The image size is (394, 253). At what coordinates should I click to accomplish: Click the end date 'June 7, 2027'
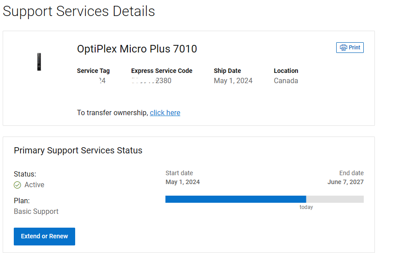(346, 182)
